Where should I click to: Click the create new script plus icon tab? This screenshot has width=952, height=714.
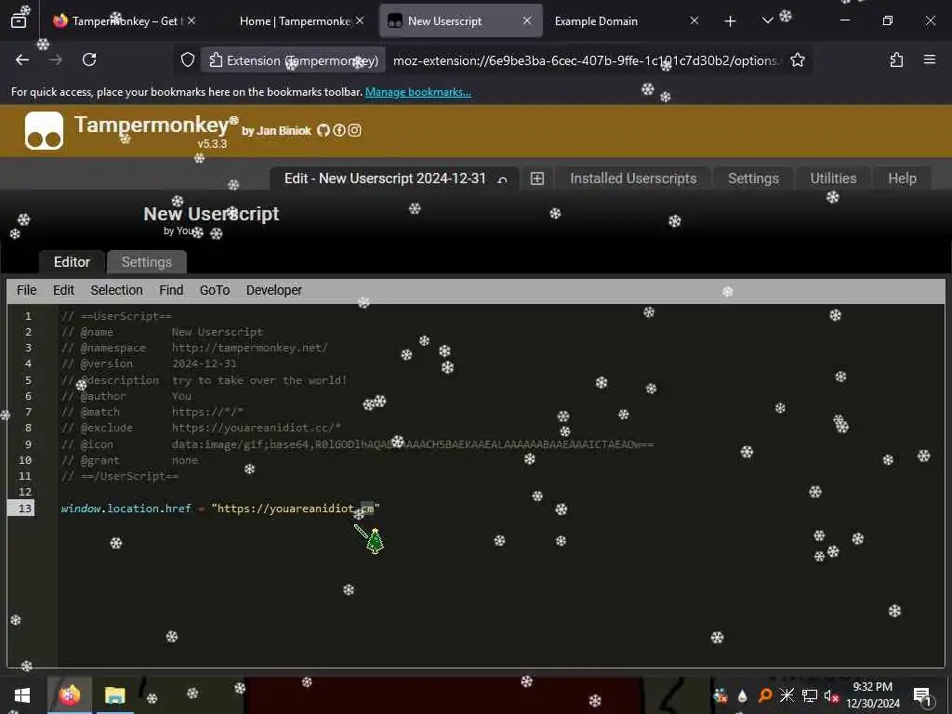tap(536, 178)
